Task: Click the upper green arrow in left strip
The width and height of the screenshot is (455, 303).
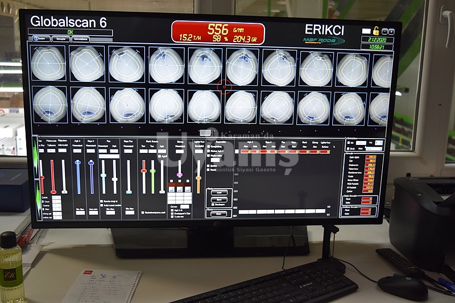Action: [35, 158]
